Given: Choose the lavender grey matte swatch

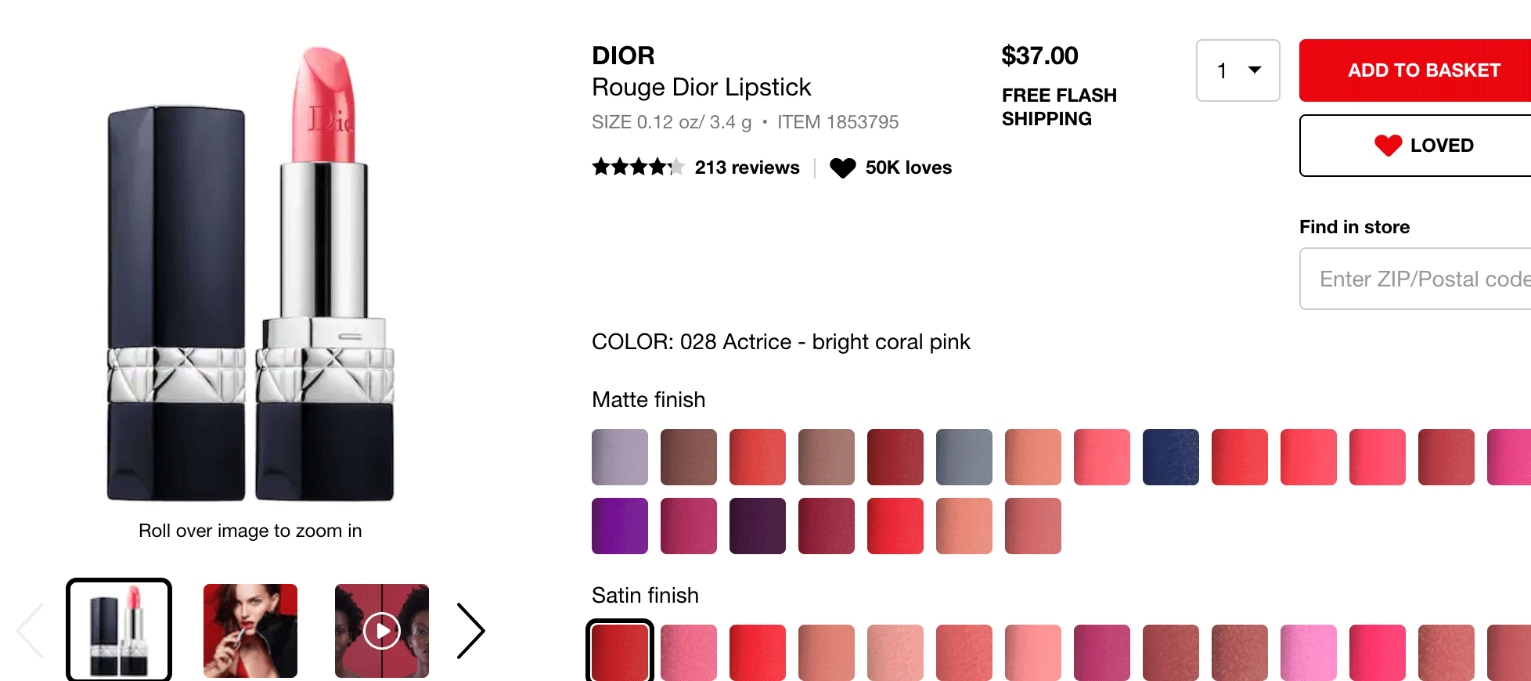Looking at the screenshot, I should 620,457.
